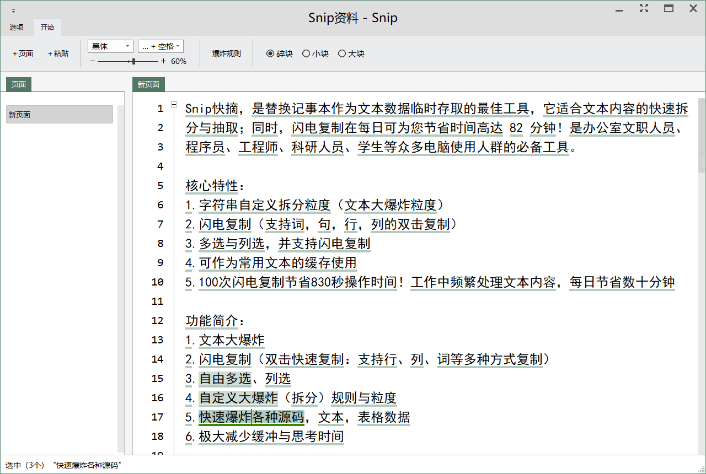This screenshot has height=474, width=706.
Task: Select the 页面 side panel tab
Action: 19,84
